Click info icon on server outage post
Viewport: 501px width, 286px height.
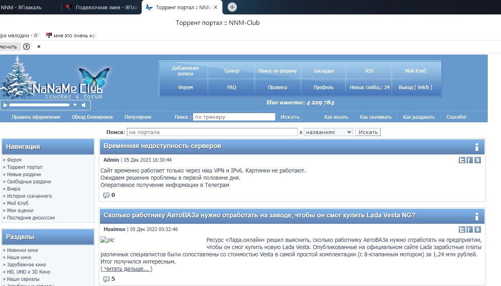click(477, 147)
